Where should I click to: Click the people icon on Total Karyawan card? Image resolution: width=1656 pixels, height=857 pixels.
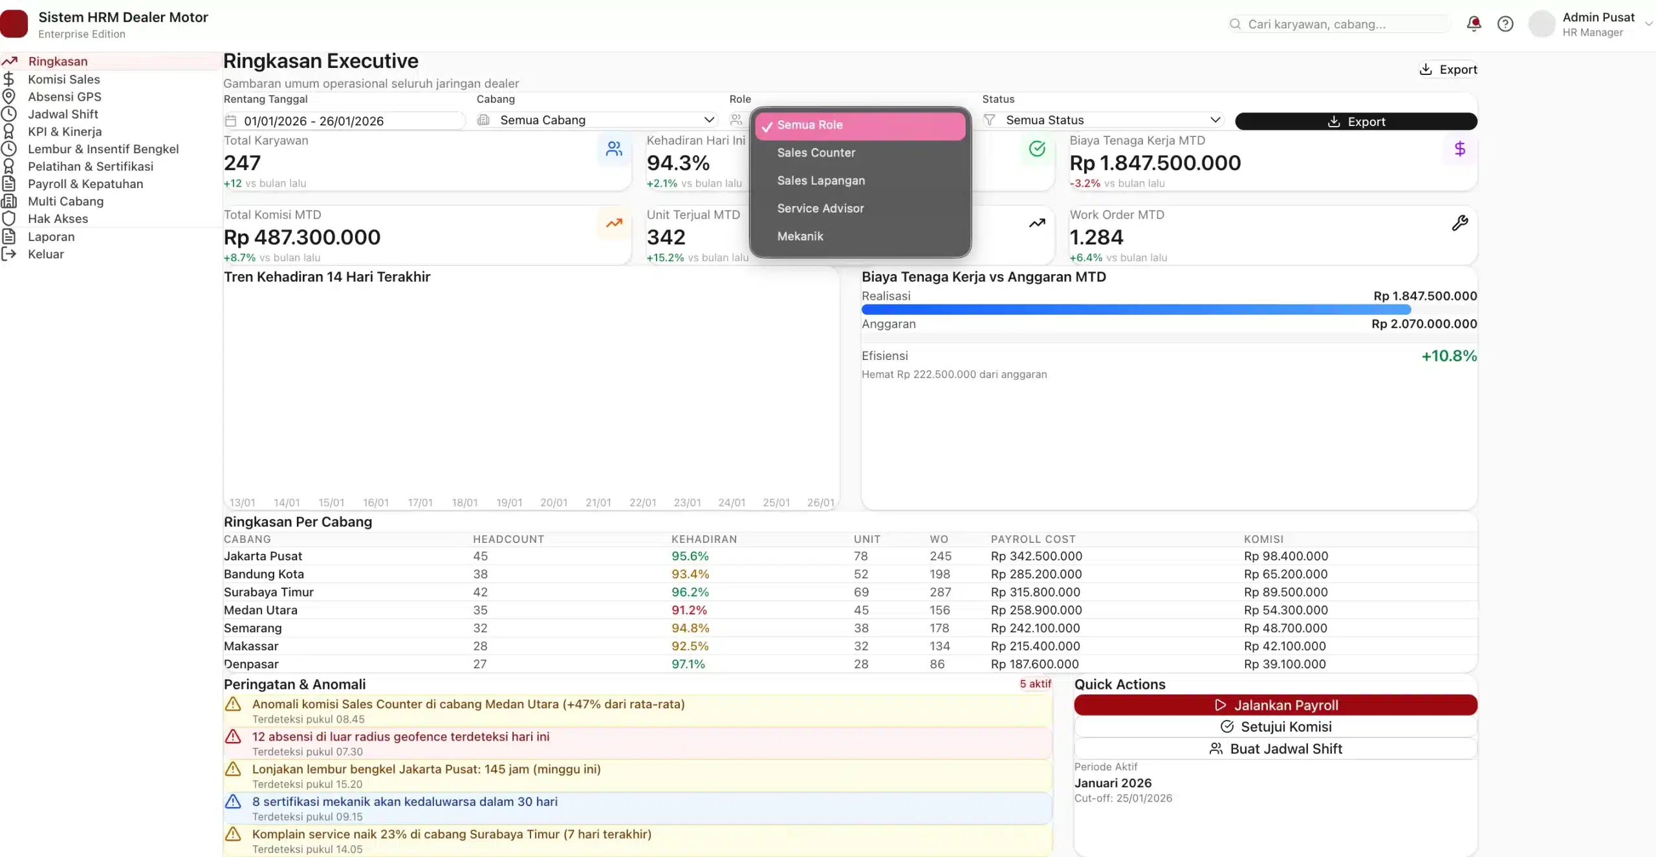tap(613, 148)
